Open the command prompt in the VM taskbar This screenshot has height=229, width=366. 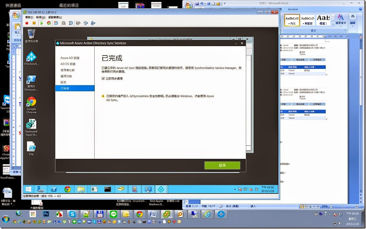pos(108,189)
